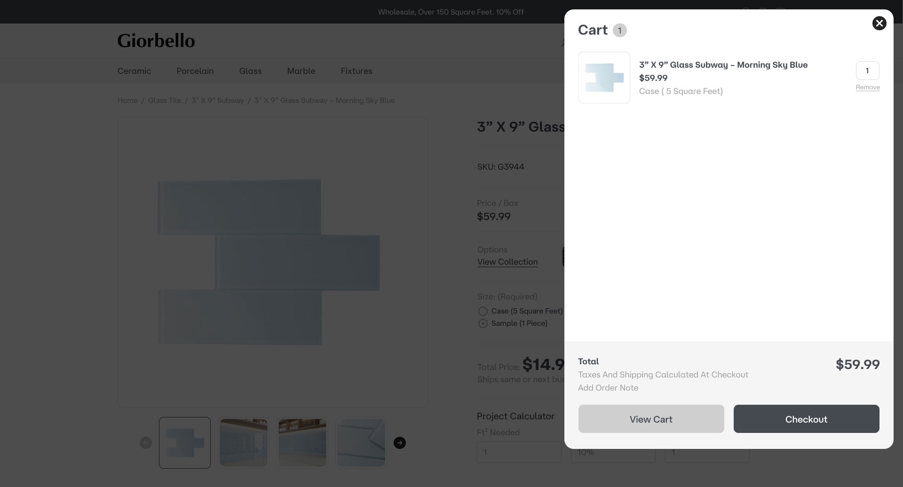Open the Fixtures menu

point(356,71)
